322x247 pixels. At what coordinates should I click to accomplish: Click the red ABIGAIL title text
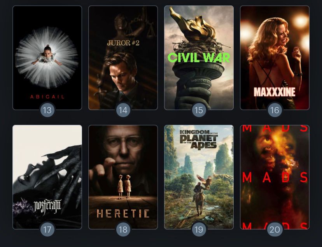tap(47, 97)
